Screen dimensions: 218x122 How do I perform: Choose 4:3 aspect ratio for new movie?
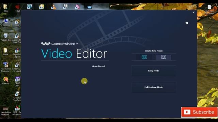(x=163, y=57)
